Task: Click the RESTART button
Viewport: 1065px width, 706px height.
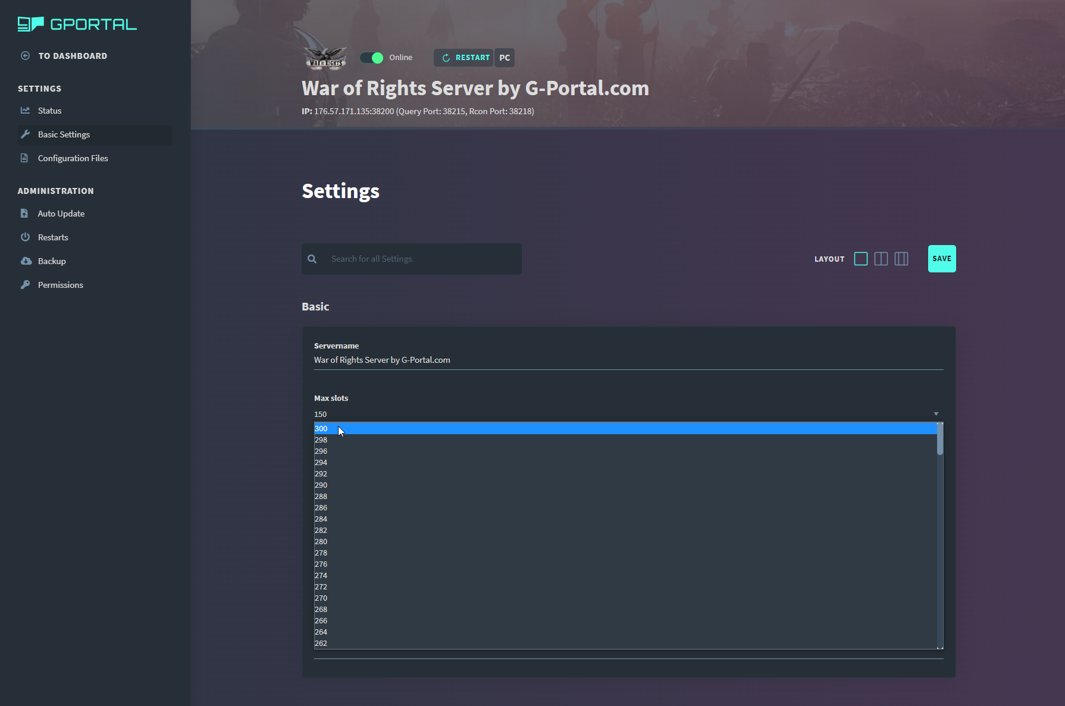Action: pos(463,58)
